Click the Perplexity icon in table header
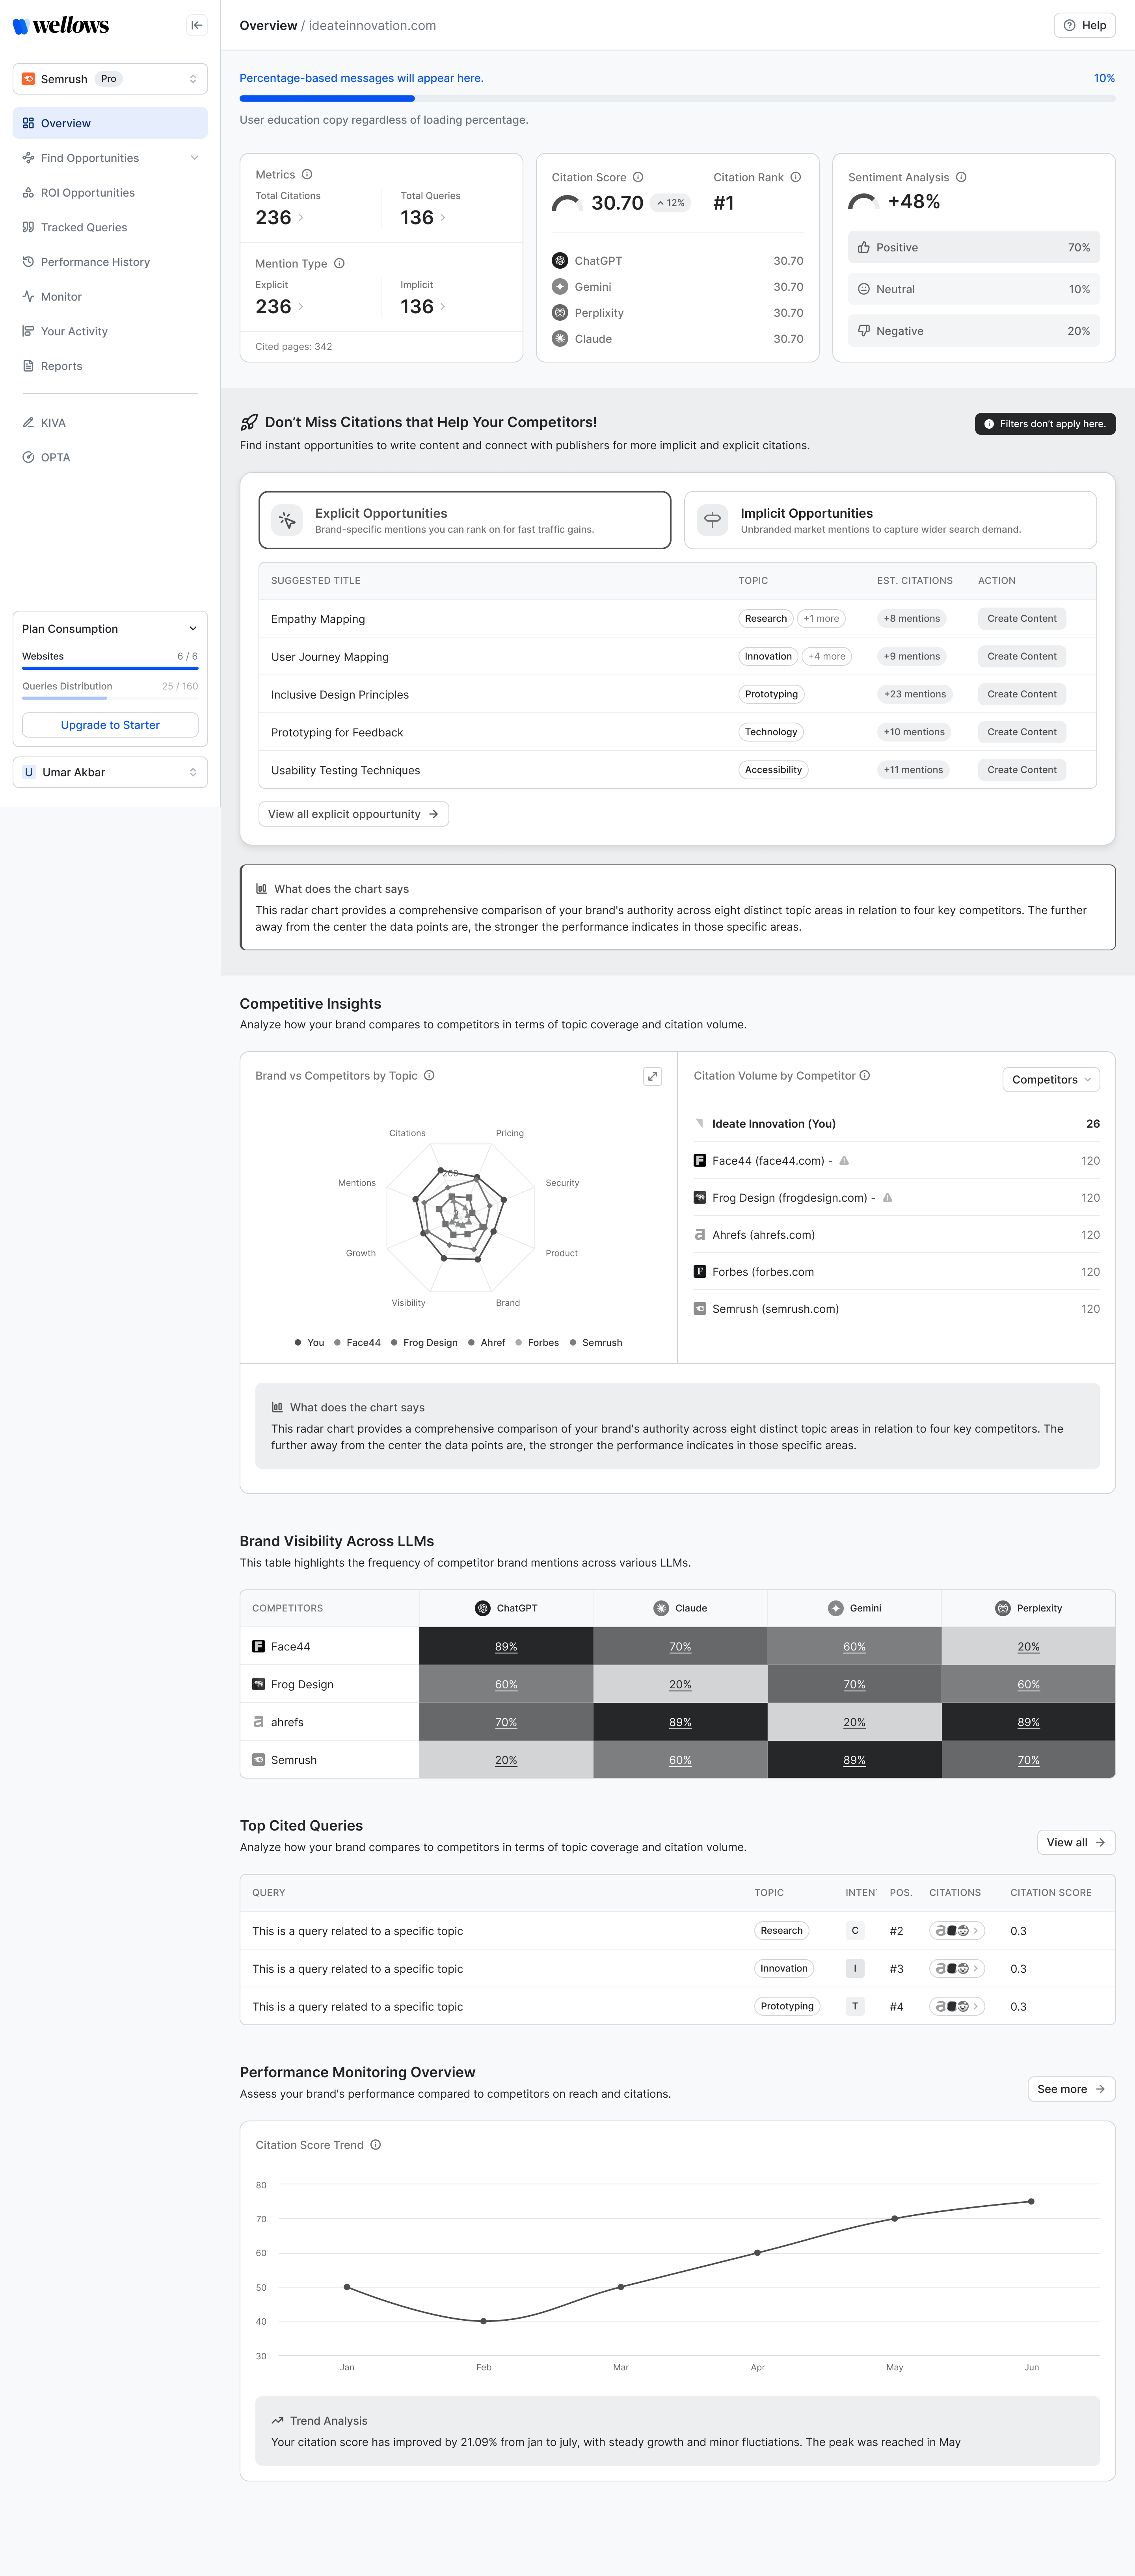The height and width of the screenshot is (2576, 1135). coord(1002,1608)
